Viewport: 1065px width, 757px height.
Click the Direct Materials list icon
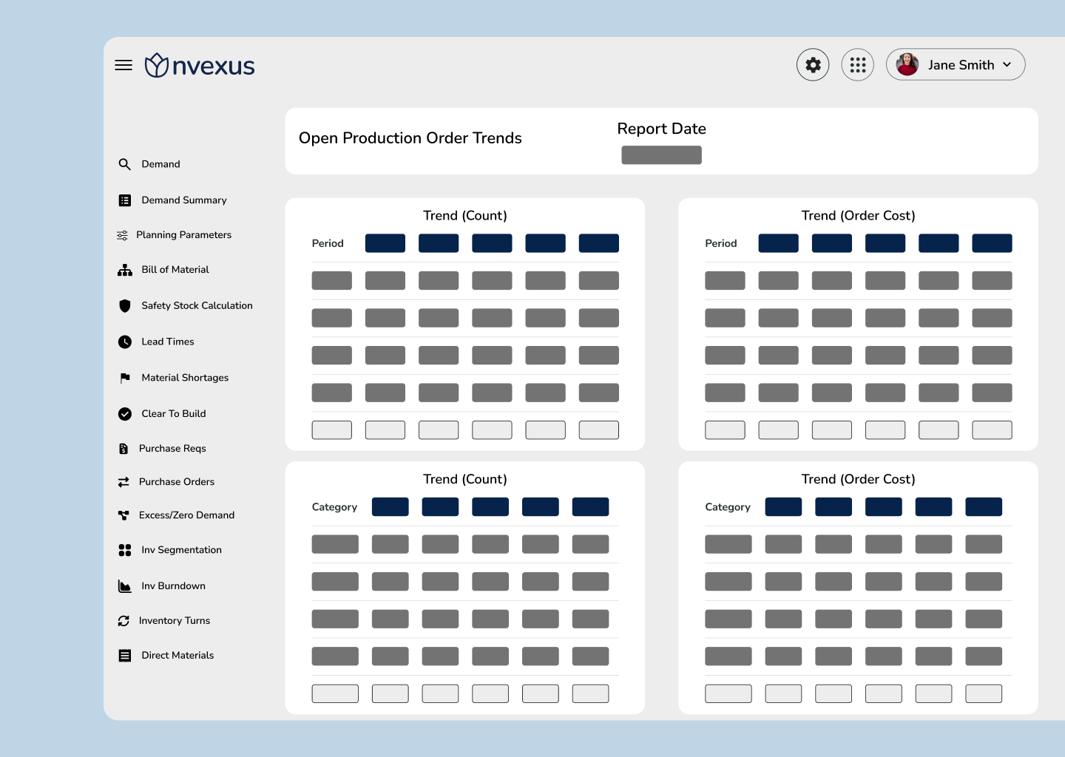pos(125,656)
